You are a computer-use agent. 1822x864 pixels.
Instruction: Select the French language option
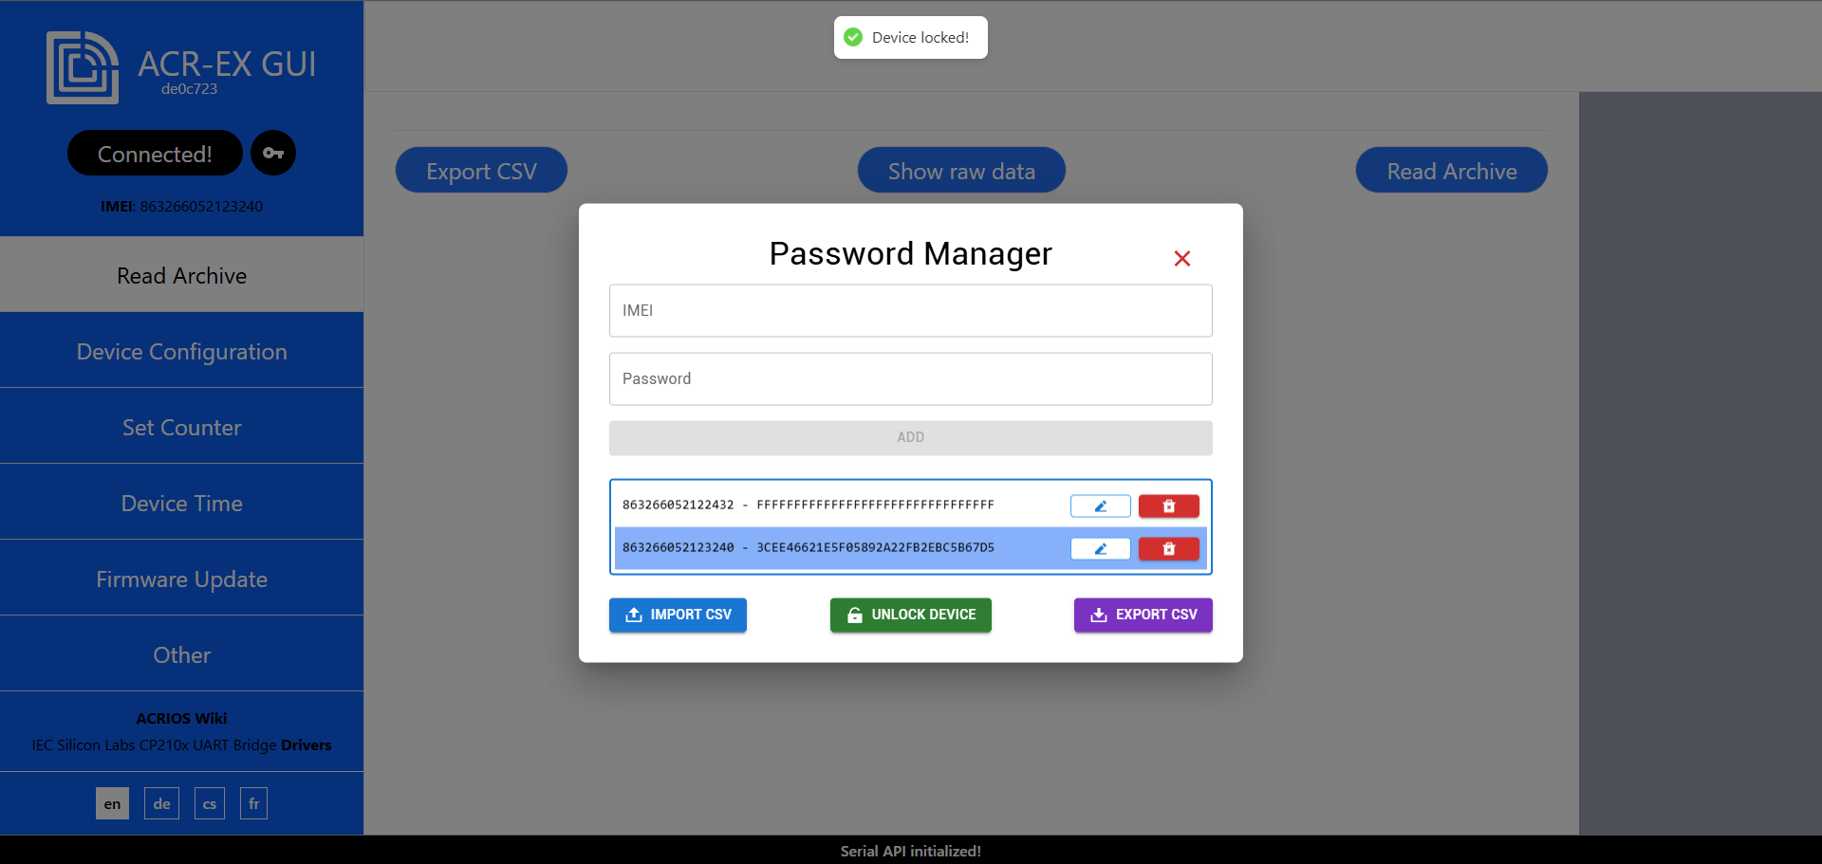[253, 802]
